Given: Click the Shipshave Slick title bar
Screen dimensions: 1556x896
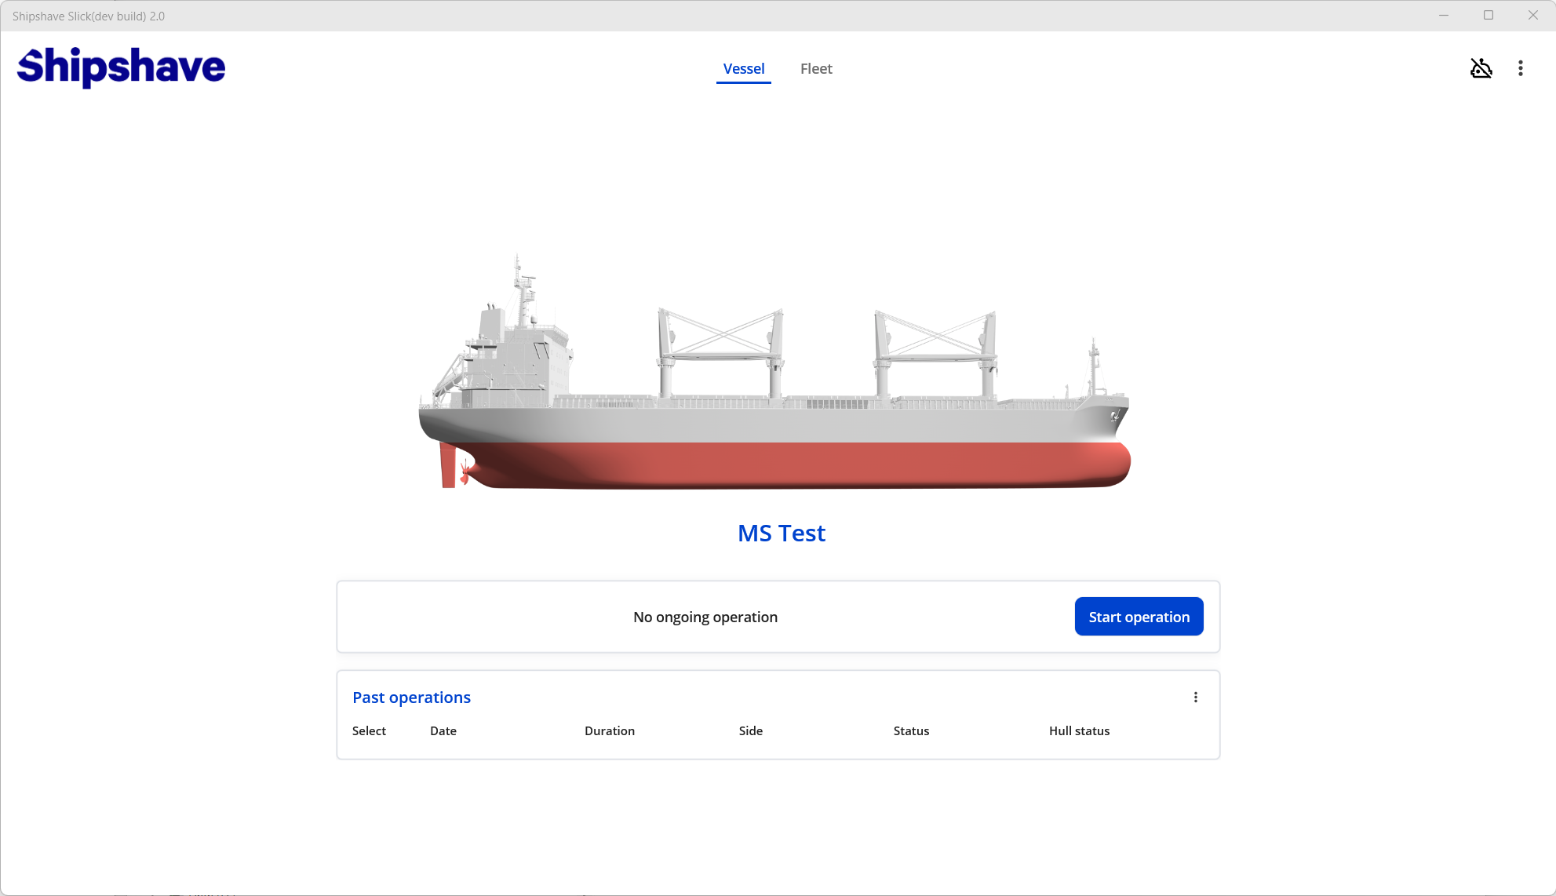Looking at the screenshot, I should coord(89,15).
